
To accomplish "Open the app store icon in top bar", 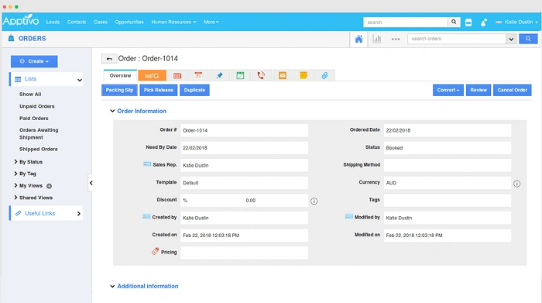I will pos(468,22).
